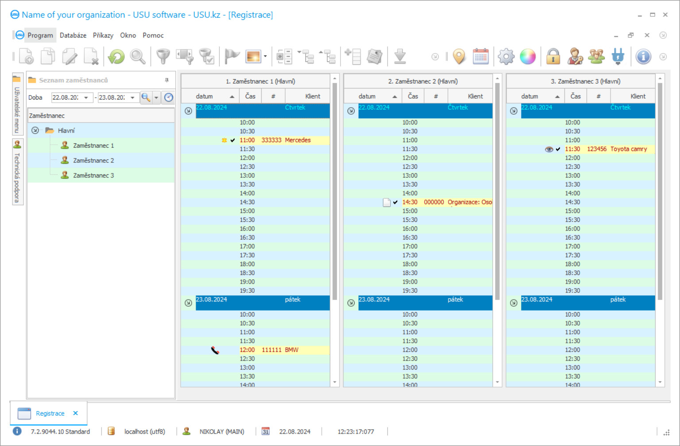Click the checkmark on the 11:00 Mercedes entry
The image size is (680, 446).
click(232, 140)
